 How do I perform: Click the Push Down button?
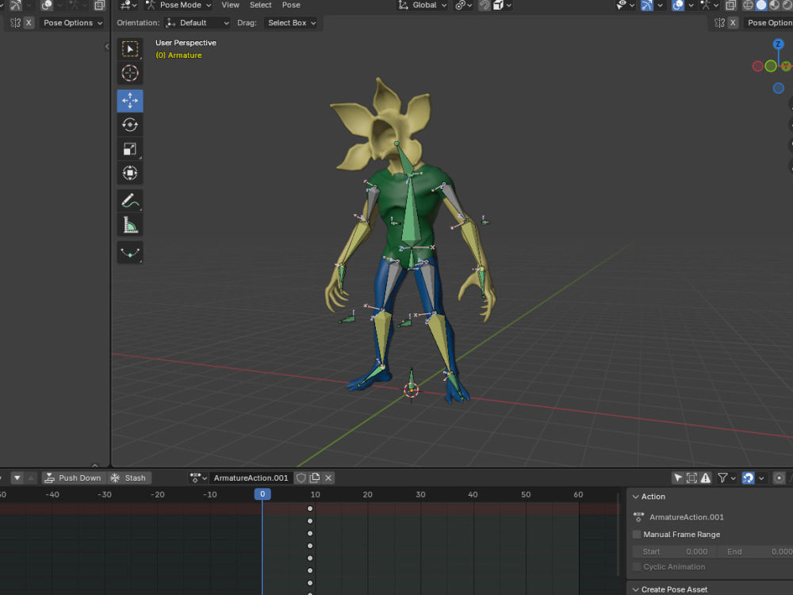74,478
